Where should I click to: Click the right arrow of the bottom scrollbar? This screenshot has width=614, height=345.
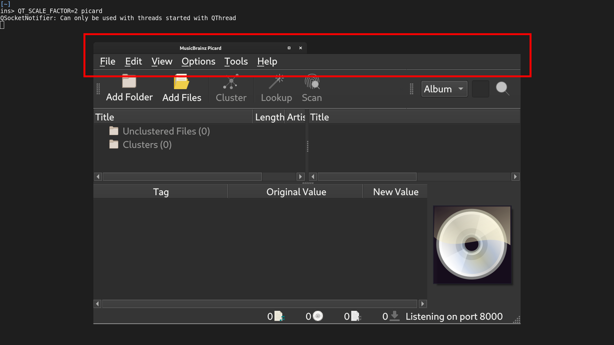point(423,303)
